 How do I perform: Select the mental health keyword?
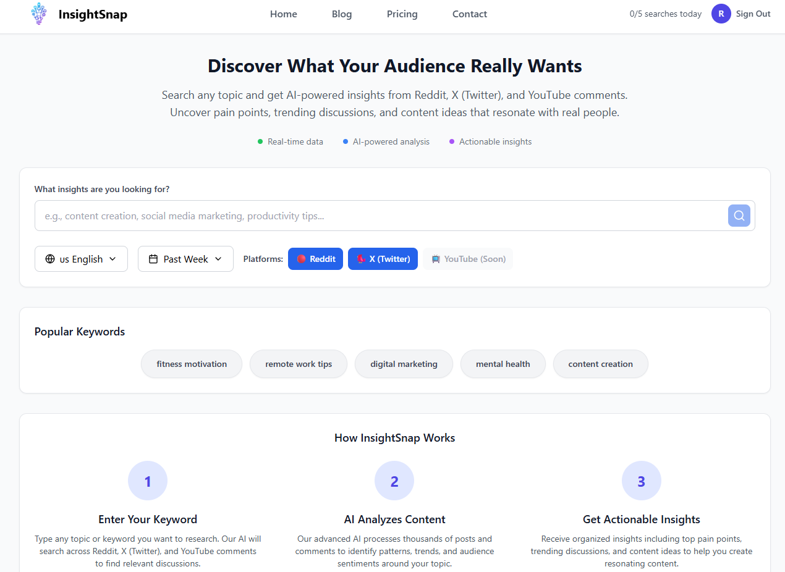point(503,364)
